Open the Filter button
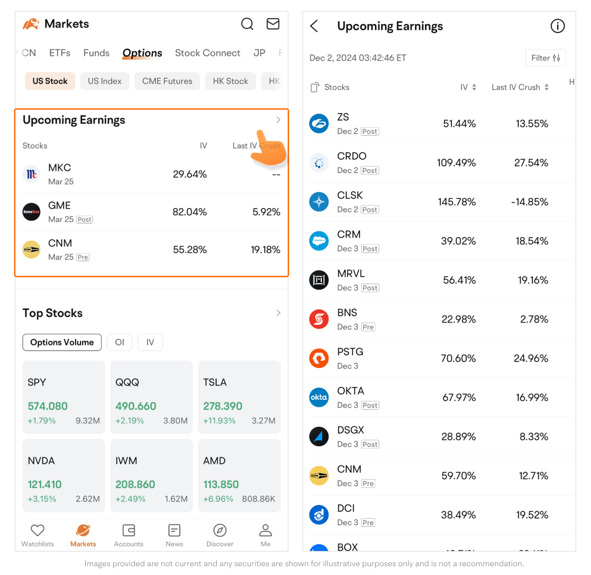Image resolution: width=591 pixels, height=575 pixels. coord(546,58)
